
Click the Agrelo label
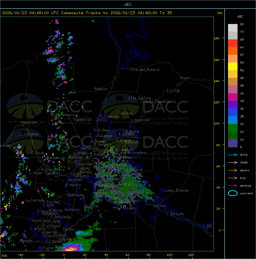(x=75, y=185)
